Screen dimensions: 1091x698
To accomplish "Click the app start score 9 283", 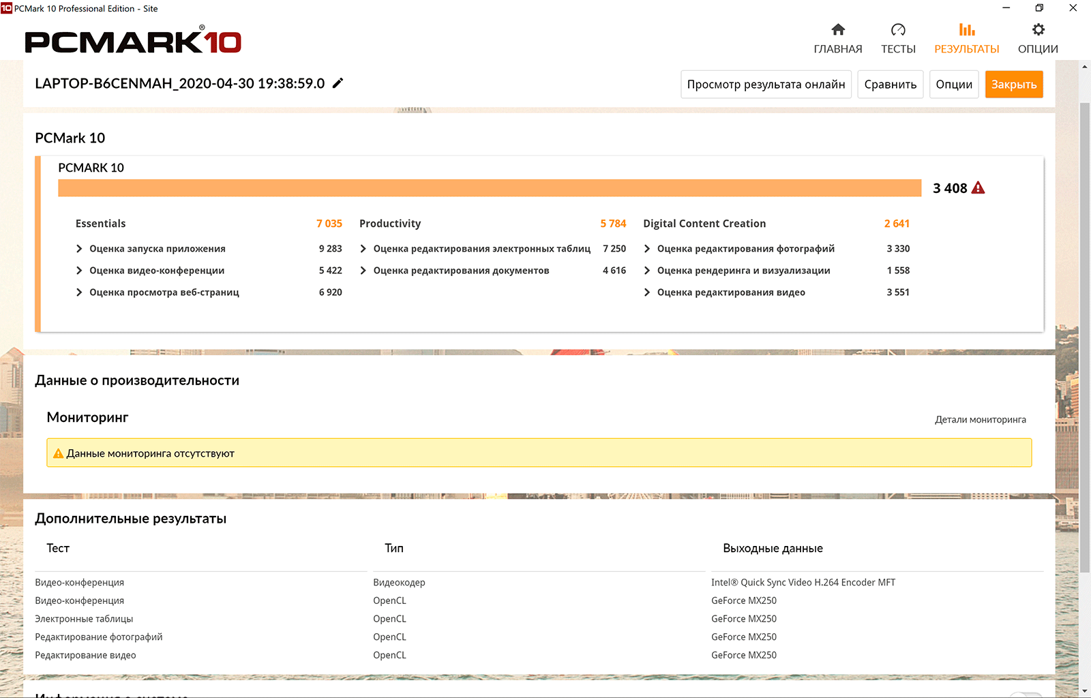I will point(331,249).
